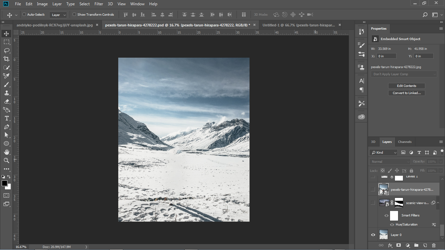
Task: Click the foreground color swatch
Action: [x=4, y=183]
